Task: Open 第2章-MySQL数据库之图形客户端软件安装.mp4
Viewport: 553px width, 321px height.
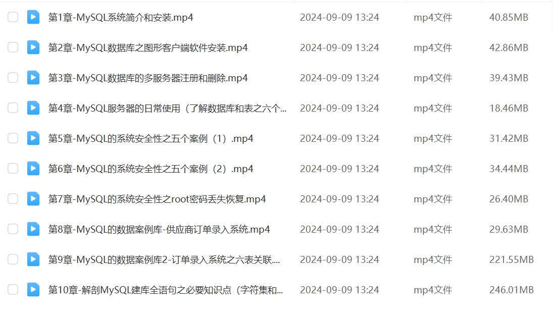Action: tap(148, 47)
